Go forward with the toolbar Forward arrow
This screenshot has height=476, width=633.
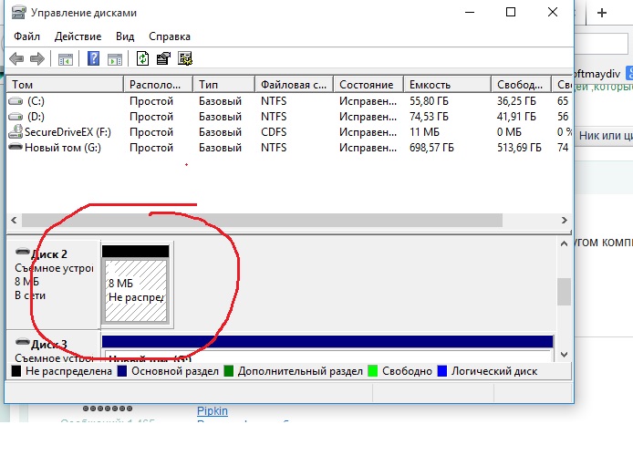[37, 59]
